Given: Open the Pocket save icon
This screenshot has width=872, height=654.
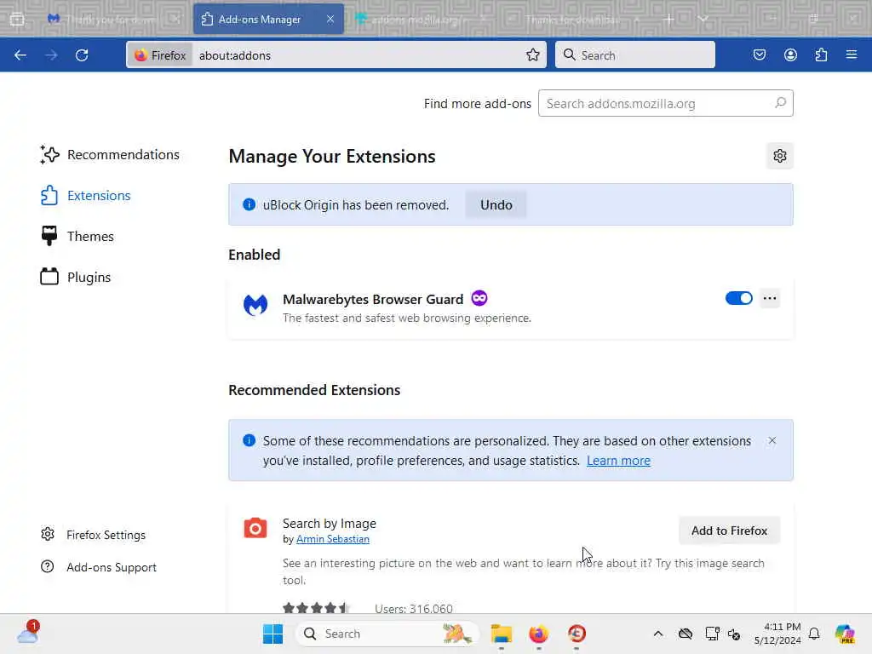Looking at the screenshot, I should tap(759, 54).
